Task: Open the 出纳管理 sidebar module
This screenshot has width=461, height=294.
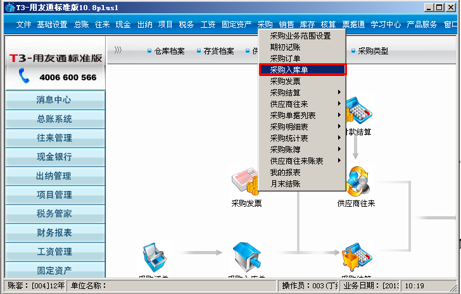Action: click(x=55, y=176)
